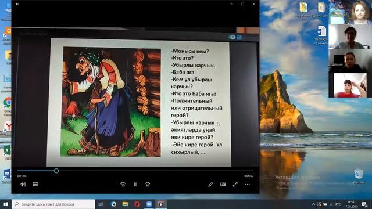Switch player to mini view mode
Image resolution: width=372 pixels, height=209 pixels.
(223, 184)
